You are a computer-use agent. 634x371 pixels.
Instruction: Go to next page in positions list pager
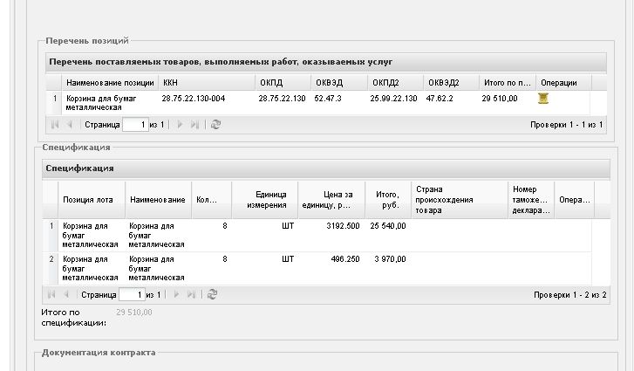click(x=180, y=125)
